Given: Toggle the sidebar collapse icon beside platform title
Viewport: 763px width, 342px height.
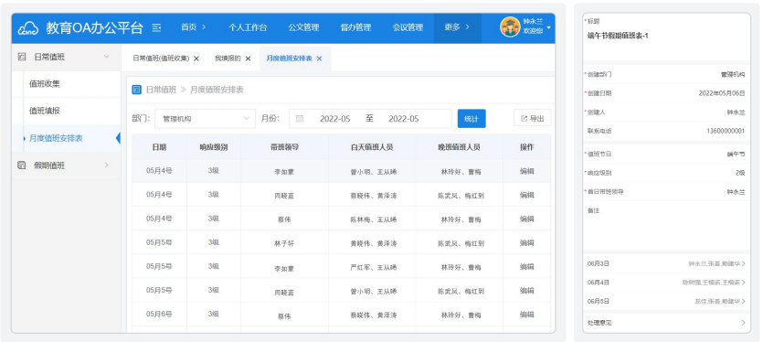Looking at the screenshot, I should (x=156, y=27).
